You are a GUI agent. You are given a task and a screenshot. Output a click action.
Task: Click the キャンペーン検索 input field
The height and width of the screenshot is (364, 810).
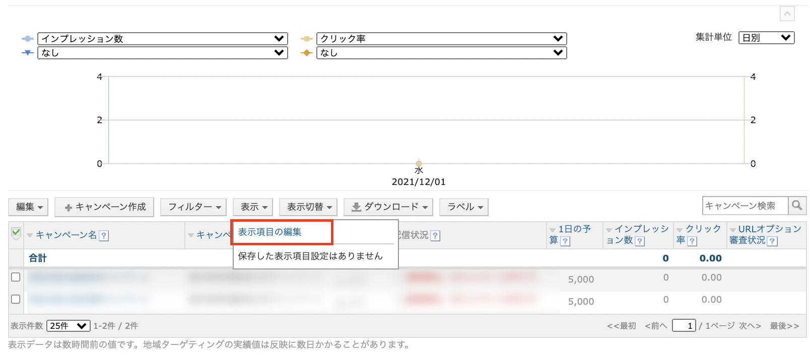click(745, 206)
